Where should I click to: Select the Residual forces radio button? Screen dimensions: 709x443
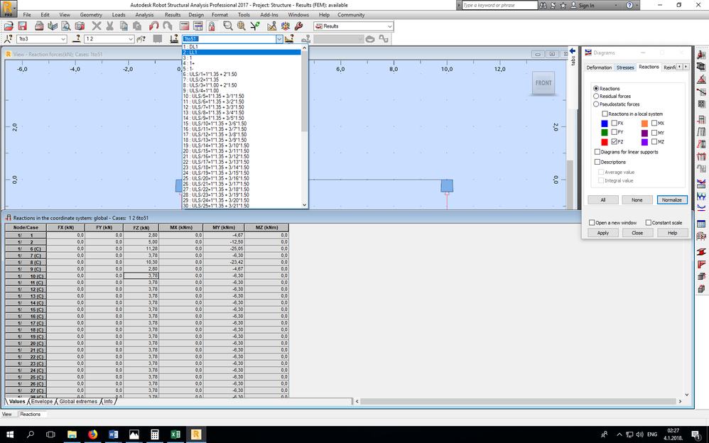click(596, 97)
